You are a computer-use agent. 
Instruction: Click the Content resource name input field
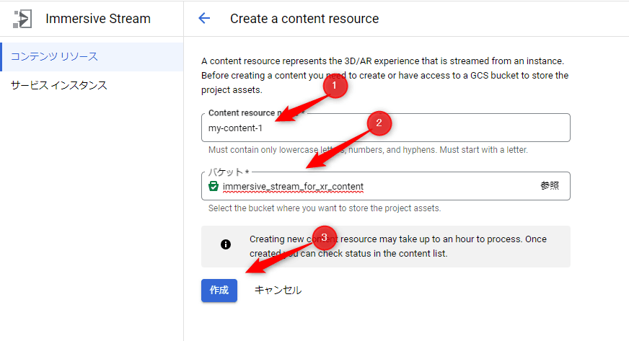[385, 128]
